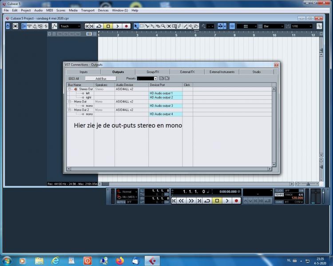The width and height of the screenshot is (333, 266).
Task: Toggle AUTO Q in transport panel
Action: (x=121, y=202)
